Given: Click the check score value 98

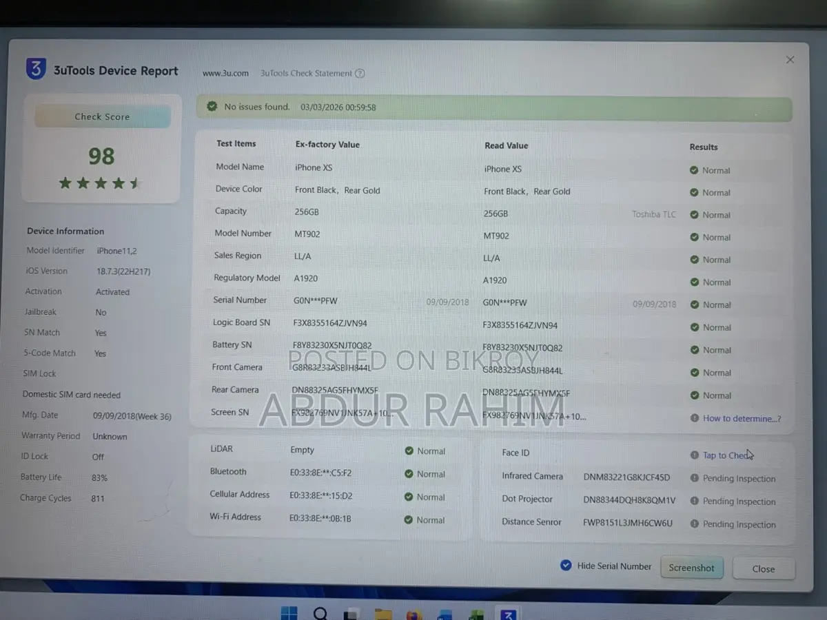Looking at the screenshot, I should click(x=101, y=156).
